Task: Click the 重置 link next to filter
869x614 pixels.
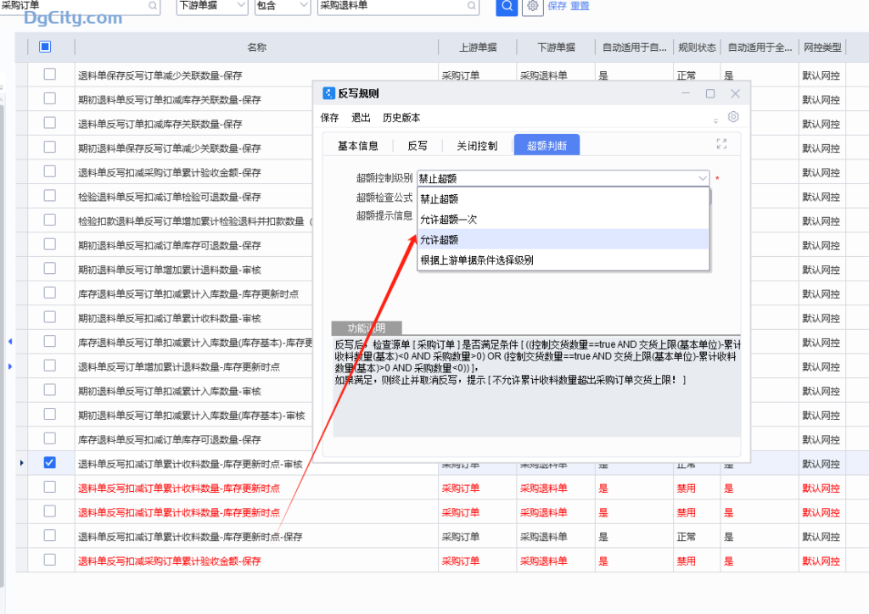Action: 580,6
